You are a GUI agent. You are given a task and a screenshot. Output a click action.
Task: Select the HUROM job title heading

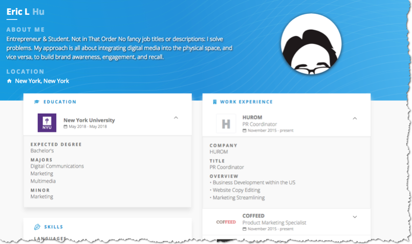252,117
